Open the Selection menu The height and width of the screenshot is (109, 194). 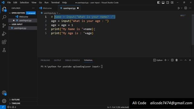[24, 3]
